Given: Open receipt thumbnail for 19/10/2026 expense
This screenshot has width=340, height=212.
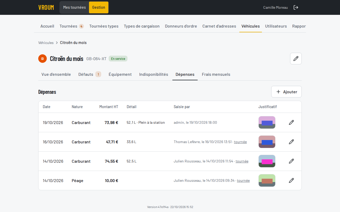Looking at the screenshot, I should pos(267,122).
